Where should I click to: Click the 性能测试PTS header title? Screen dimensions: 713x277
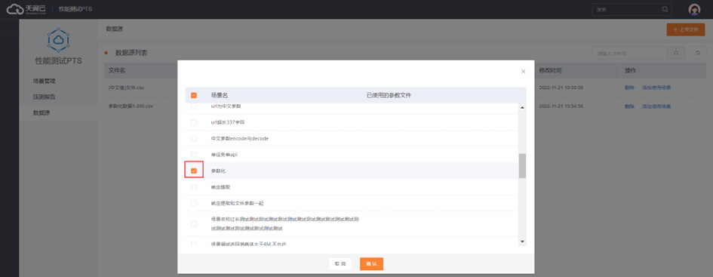75,9
